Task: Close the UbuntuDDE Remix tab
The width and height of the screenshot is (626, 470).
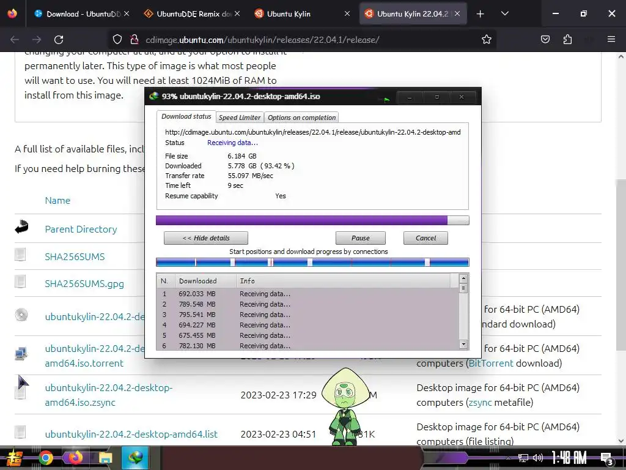Action: [x=237, y=13]
